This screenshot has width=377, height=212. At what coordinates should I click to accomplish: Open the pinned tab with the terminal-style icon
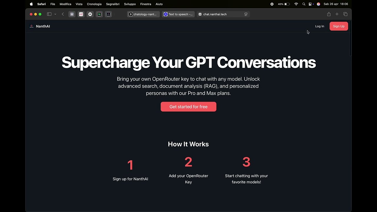(108, 14)
